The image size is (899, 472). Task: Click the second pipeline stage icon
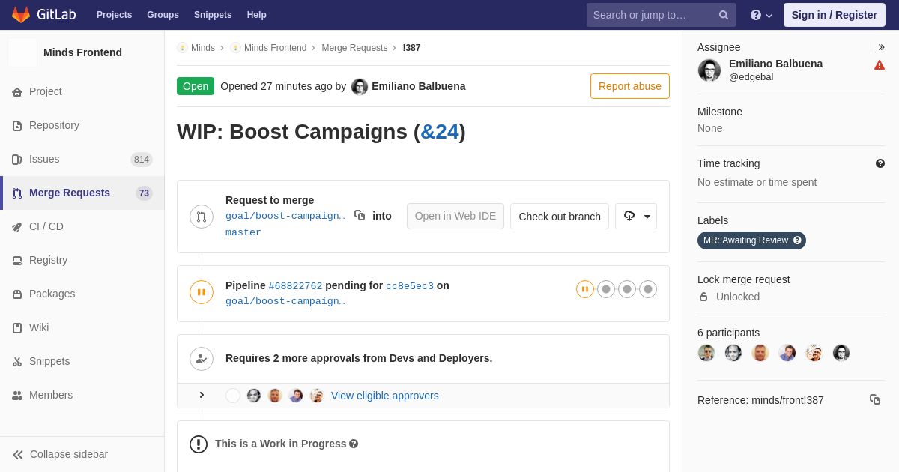pos(606,289)
